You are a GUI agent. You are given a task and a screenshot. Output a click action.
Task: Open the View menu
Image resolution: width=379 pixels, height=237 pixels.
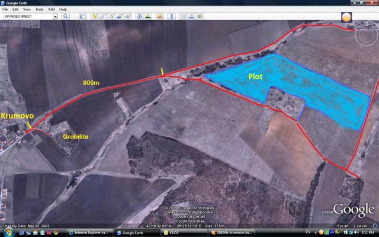(x=27, y=9)
